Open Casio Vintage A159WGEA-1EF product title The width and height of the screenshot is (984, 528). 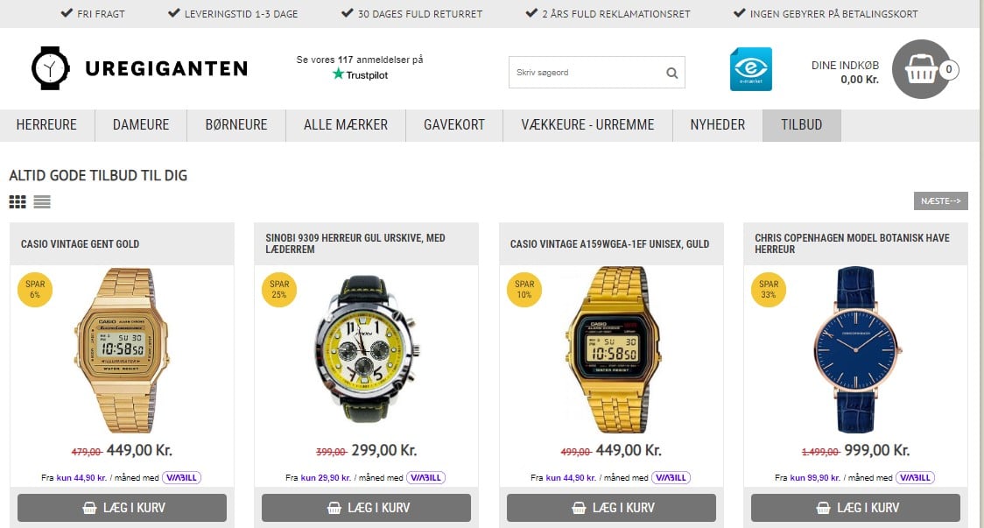pyautogui.click(x=609, y=244)
